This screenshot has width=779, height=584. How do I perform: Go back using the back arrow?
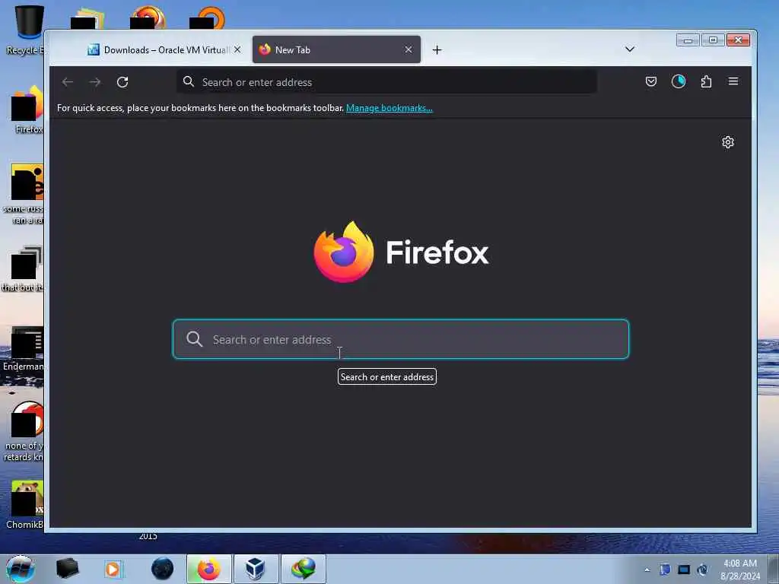(68, 82)
